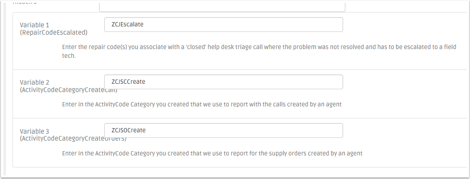The image size is (470, 179).
Task: Click the description about supply orders created by an agent
Action: (x=212, y=154)
